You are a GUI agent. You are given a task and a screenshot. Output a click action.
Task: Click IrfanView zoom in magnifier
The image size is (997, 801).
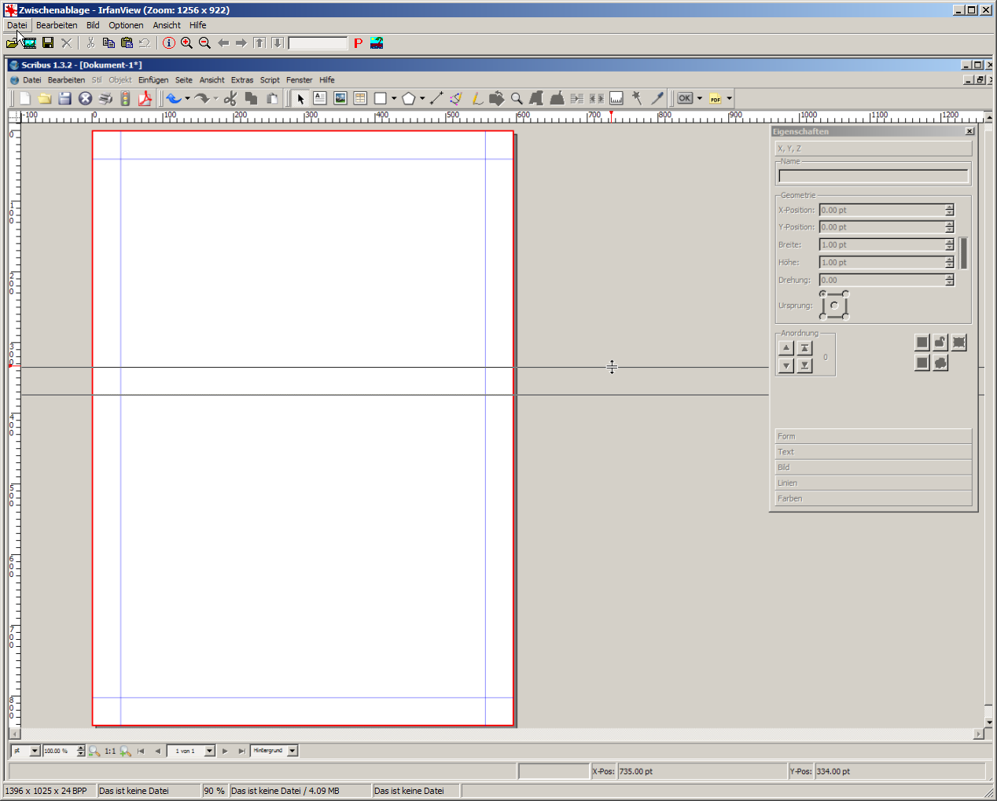pyautogui.click(x=186, y=43)
